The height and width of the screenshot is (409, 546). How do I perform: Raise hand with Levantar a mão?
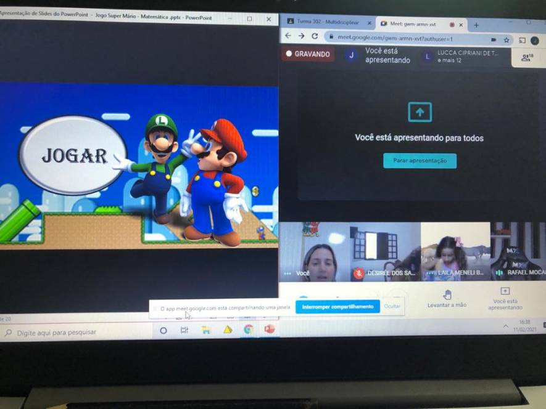[x=447, y=298]
